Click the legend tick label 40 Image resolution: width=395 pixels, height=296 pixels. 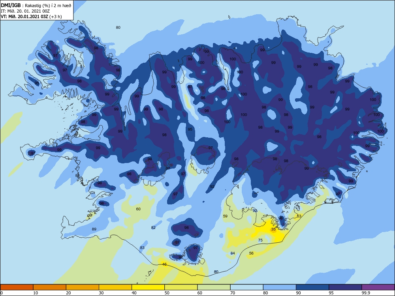134,293
